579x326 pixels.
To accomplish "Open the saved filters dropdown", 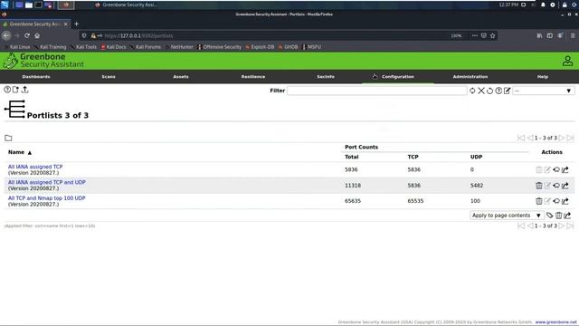I will tap(543, 91).
